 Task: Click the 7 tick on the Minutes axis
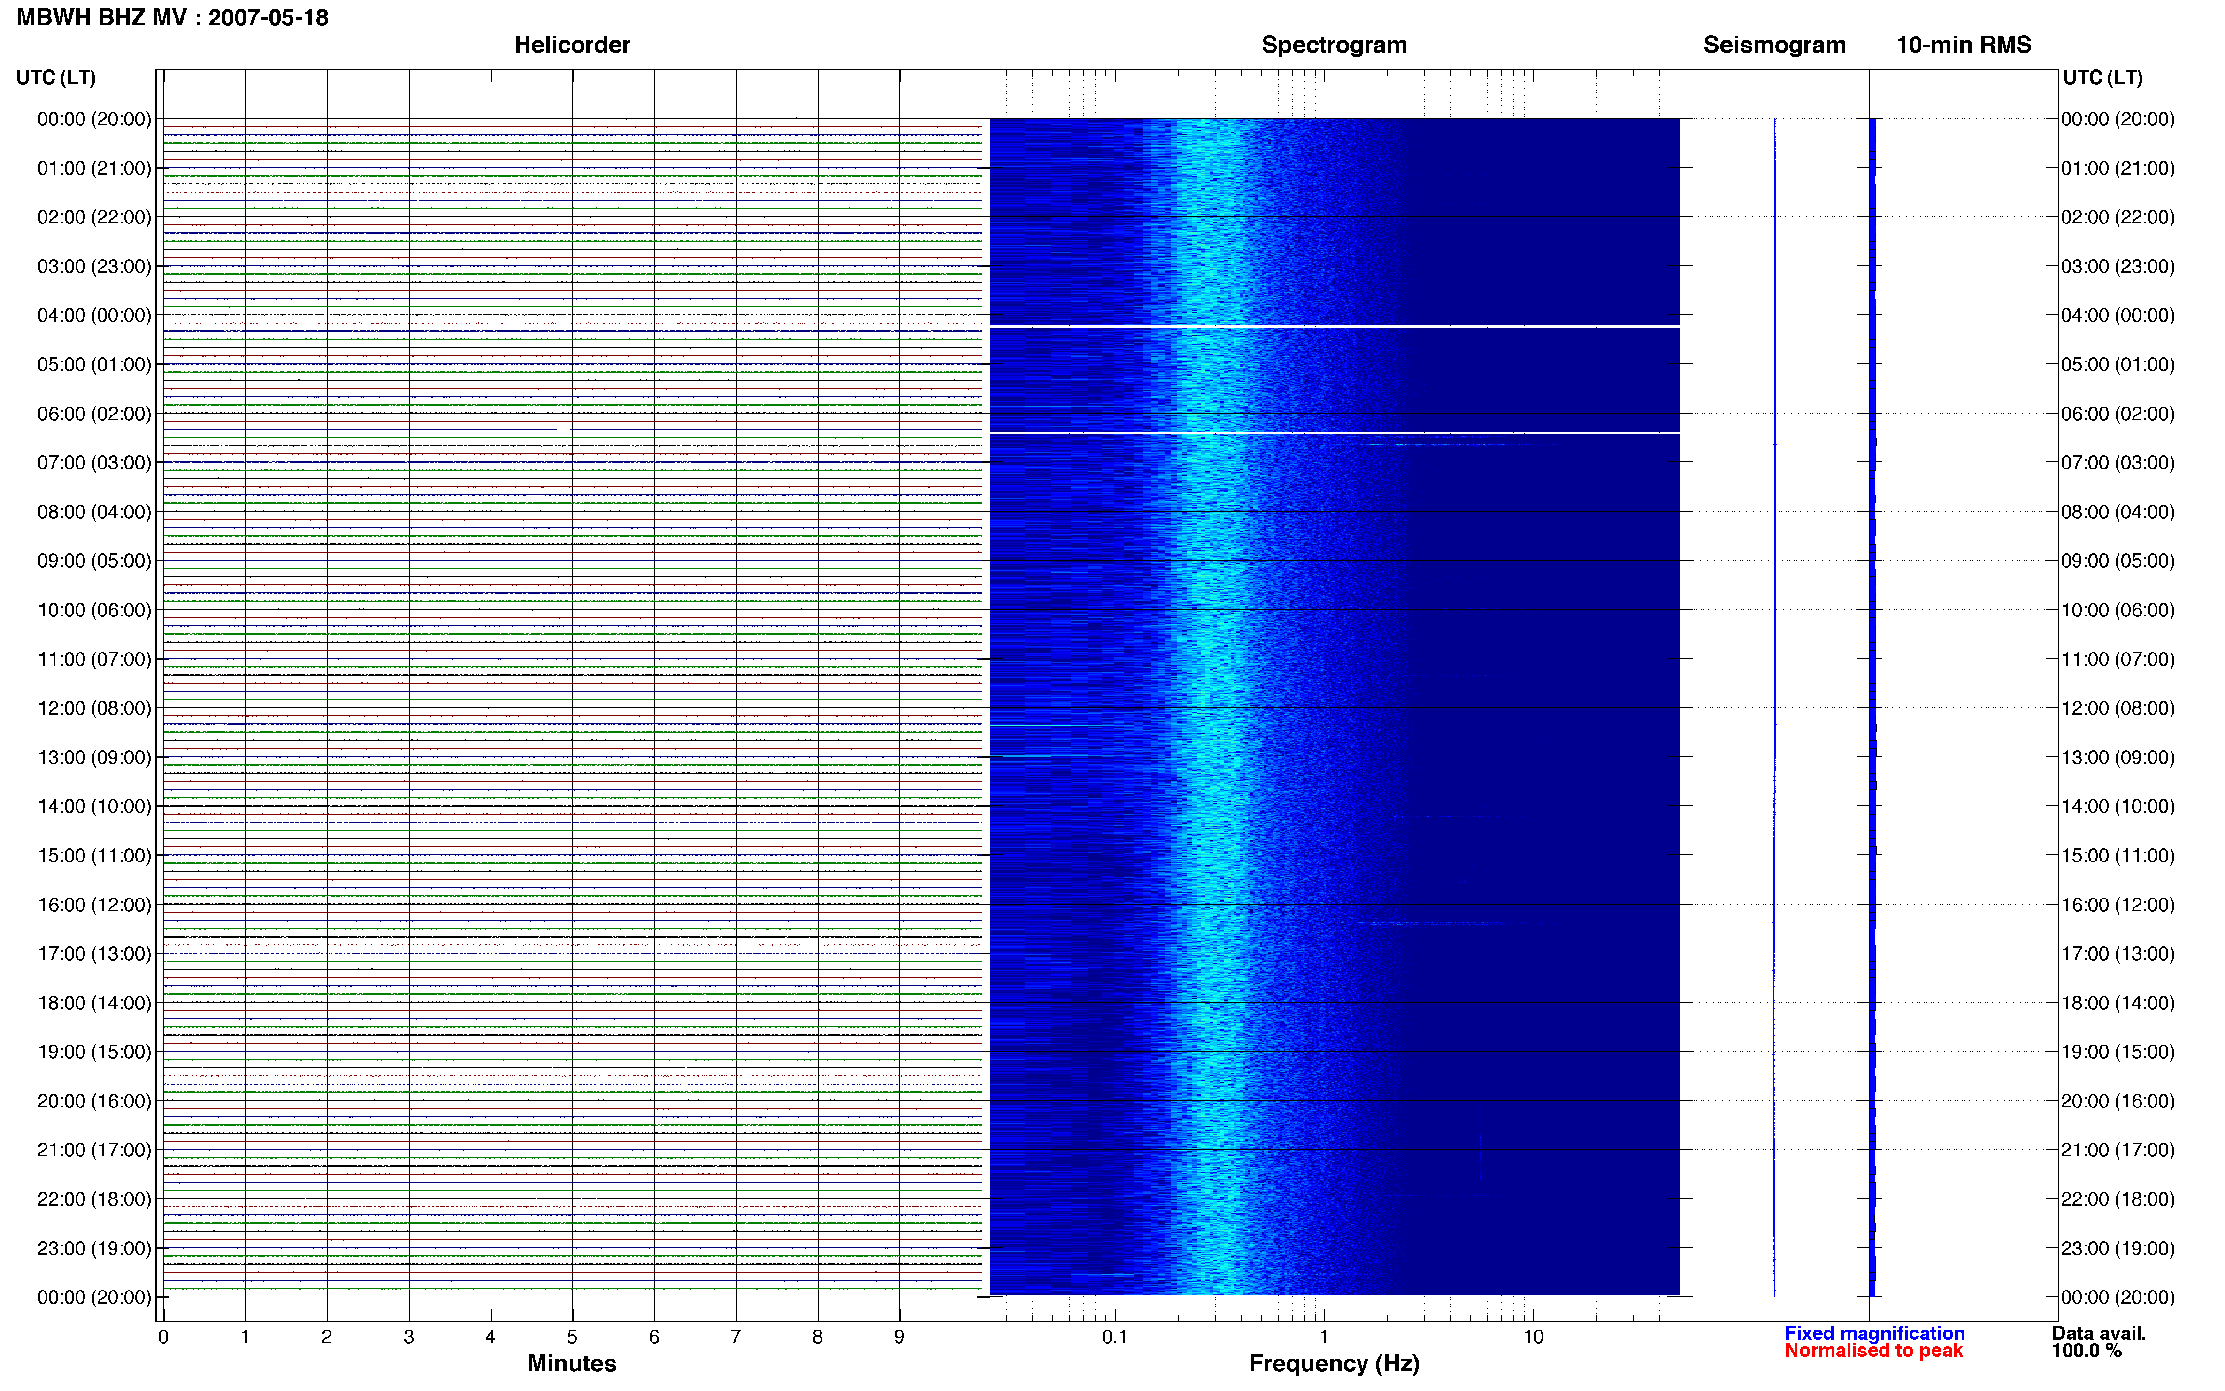coord(736,1337)
